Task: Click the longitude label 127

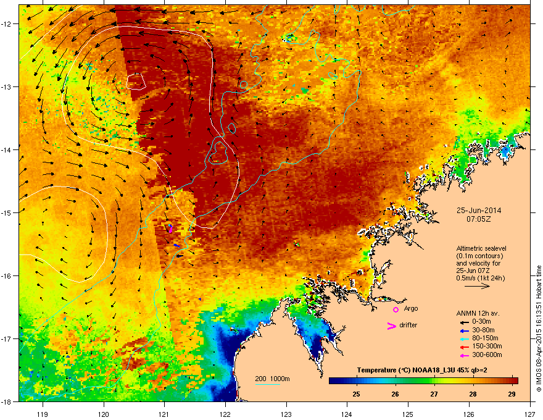Action: click(530, 414)
